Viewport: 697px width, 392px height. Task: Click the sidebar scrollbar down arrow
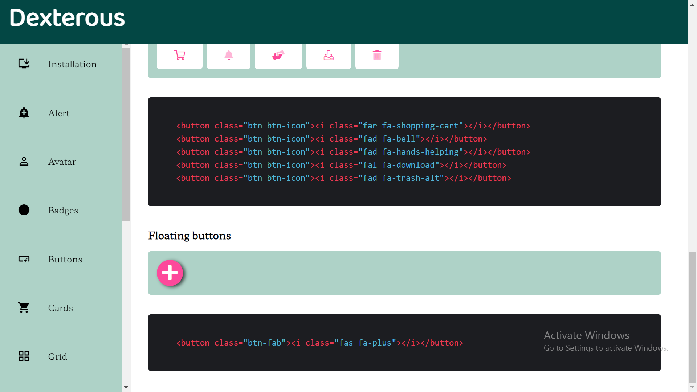(126, 387)
